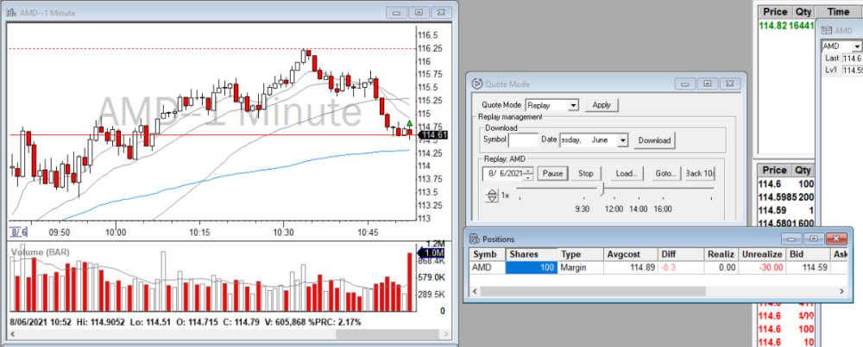
Task: Close the Positions window
Action: [836, 239]
